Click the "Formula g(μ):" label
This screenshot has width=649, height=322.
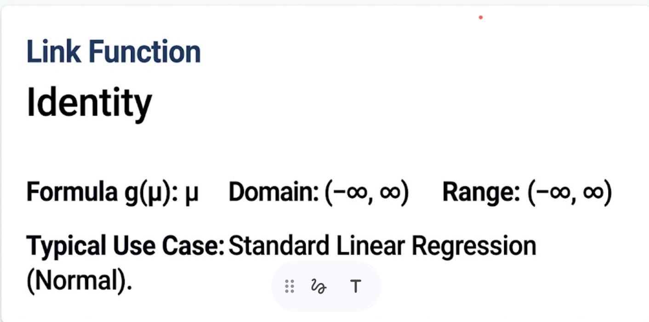point(102,193)
